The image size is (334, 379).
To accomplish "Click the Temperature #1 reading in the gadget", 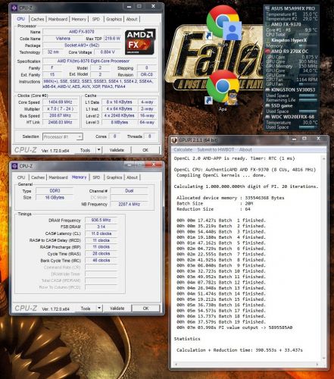I will click(292, 14).
